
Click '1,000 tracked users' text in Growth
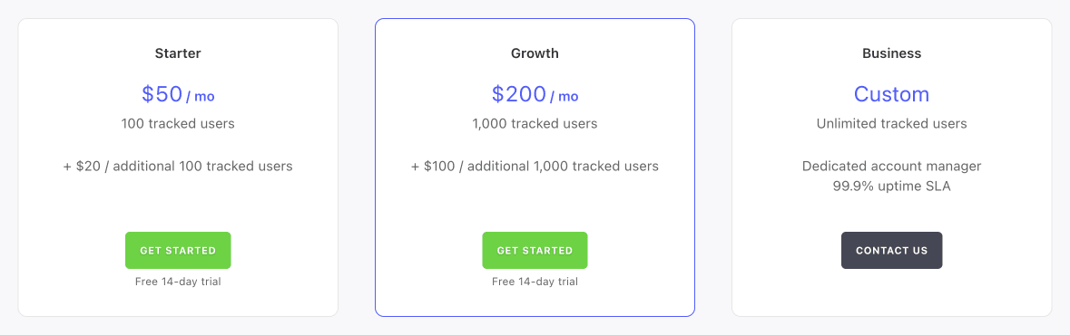[535, 124]
